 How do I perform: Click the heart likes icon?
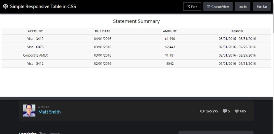click(237, 111)
